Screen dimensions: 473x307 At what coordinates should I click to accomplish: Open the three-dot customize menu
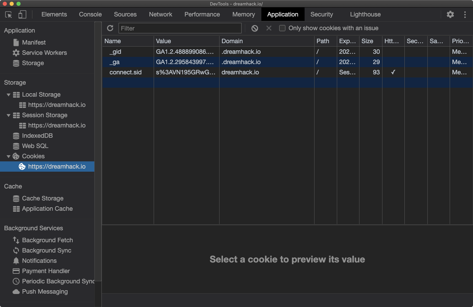[x=465, y=14]
